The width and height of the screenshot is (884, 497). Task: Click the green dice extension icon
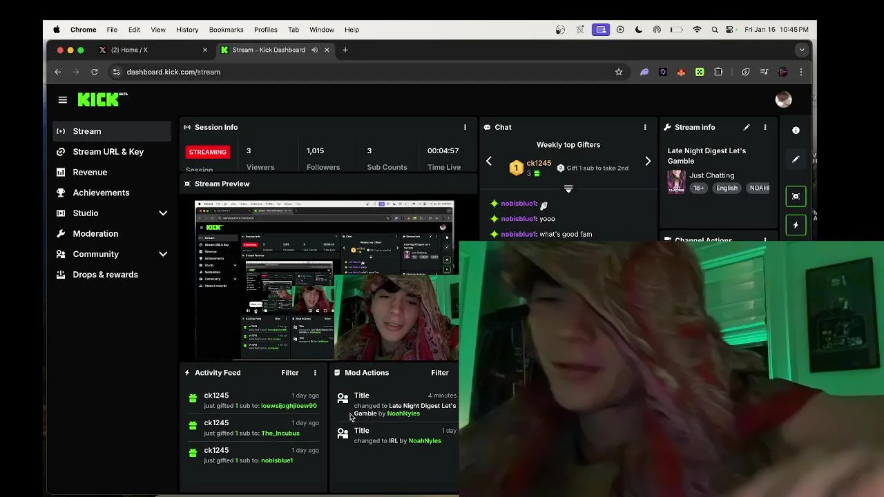700,72
